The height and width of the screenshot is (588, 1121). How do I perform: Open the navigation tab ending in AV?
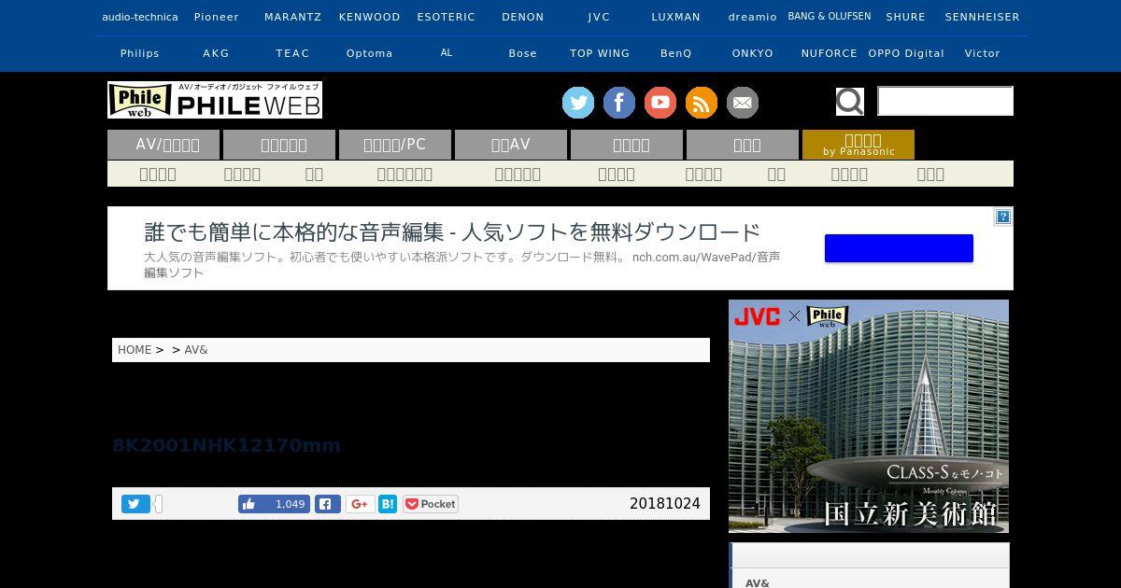pos(511,145)
